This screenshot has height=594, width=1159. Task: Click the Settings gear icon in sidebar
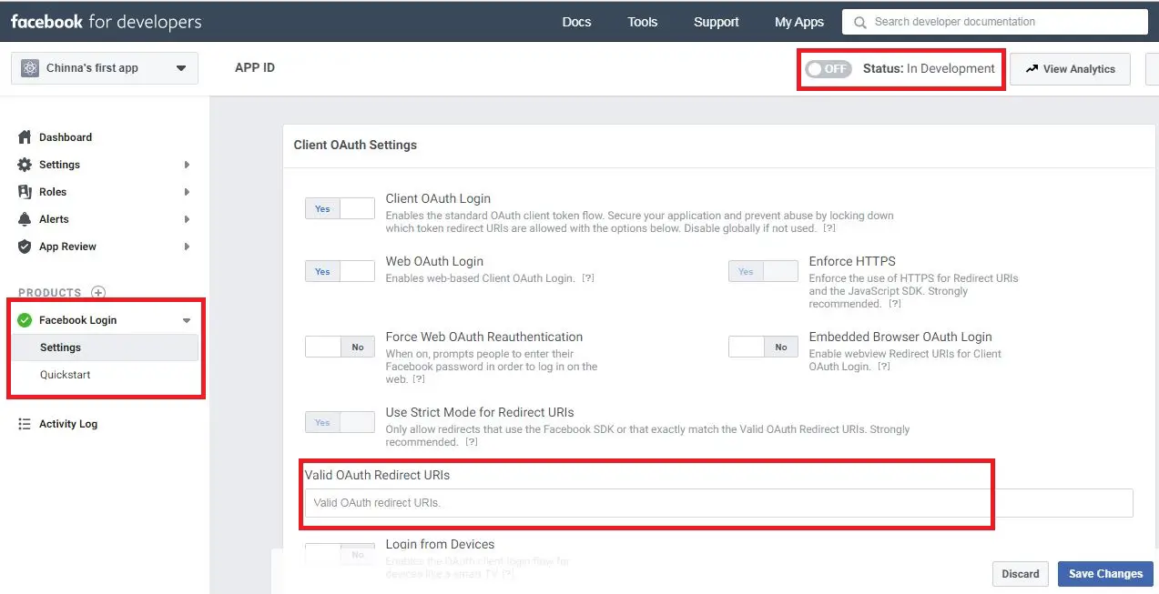pos(25,165)
